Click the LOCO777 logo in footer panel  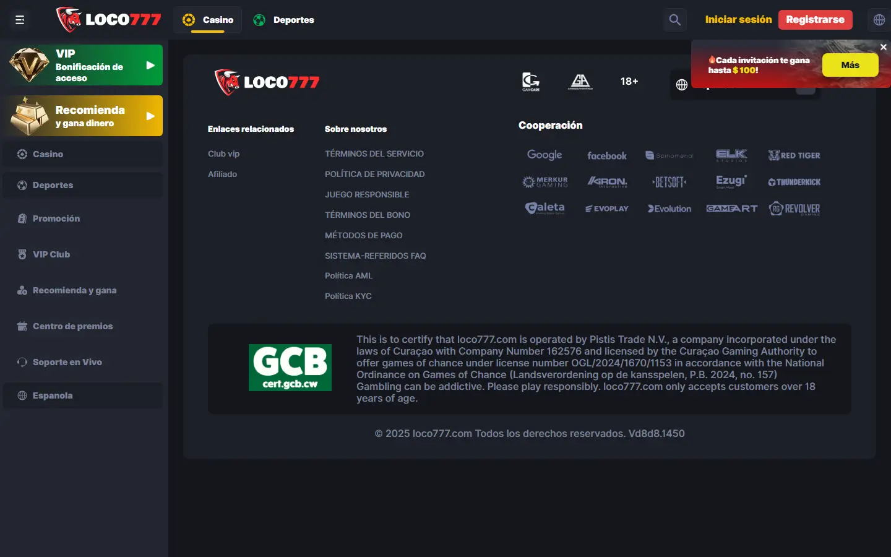click(x=267, y=82)
